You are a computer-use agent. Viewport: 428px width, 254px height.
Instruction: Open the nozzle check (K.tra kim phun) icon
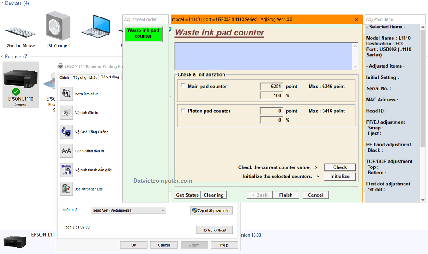(66, 94)
